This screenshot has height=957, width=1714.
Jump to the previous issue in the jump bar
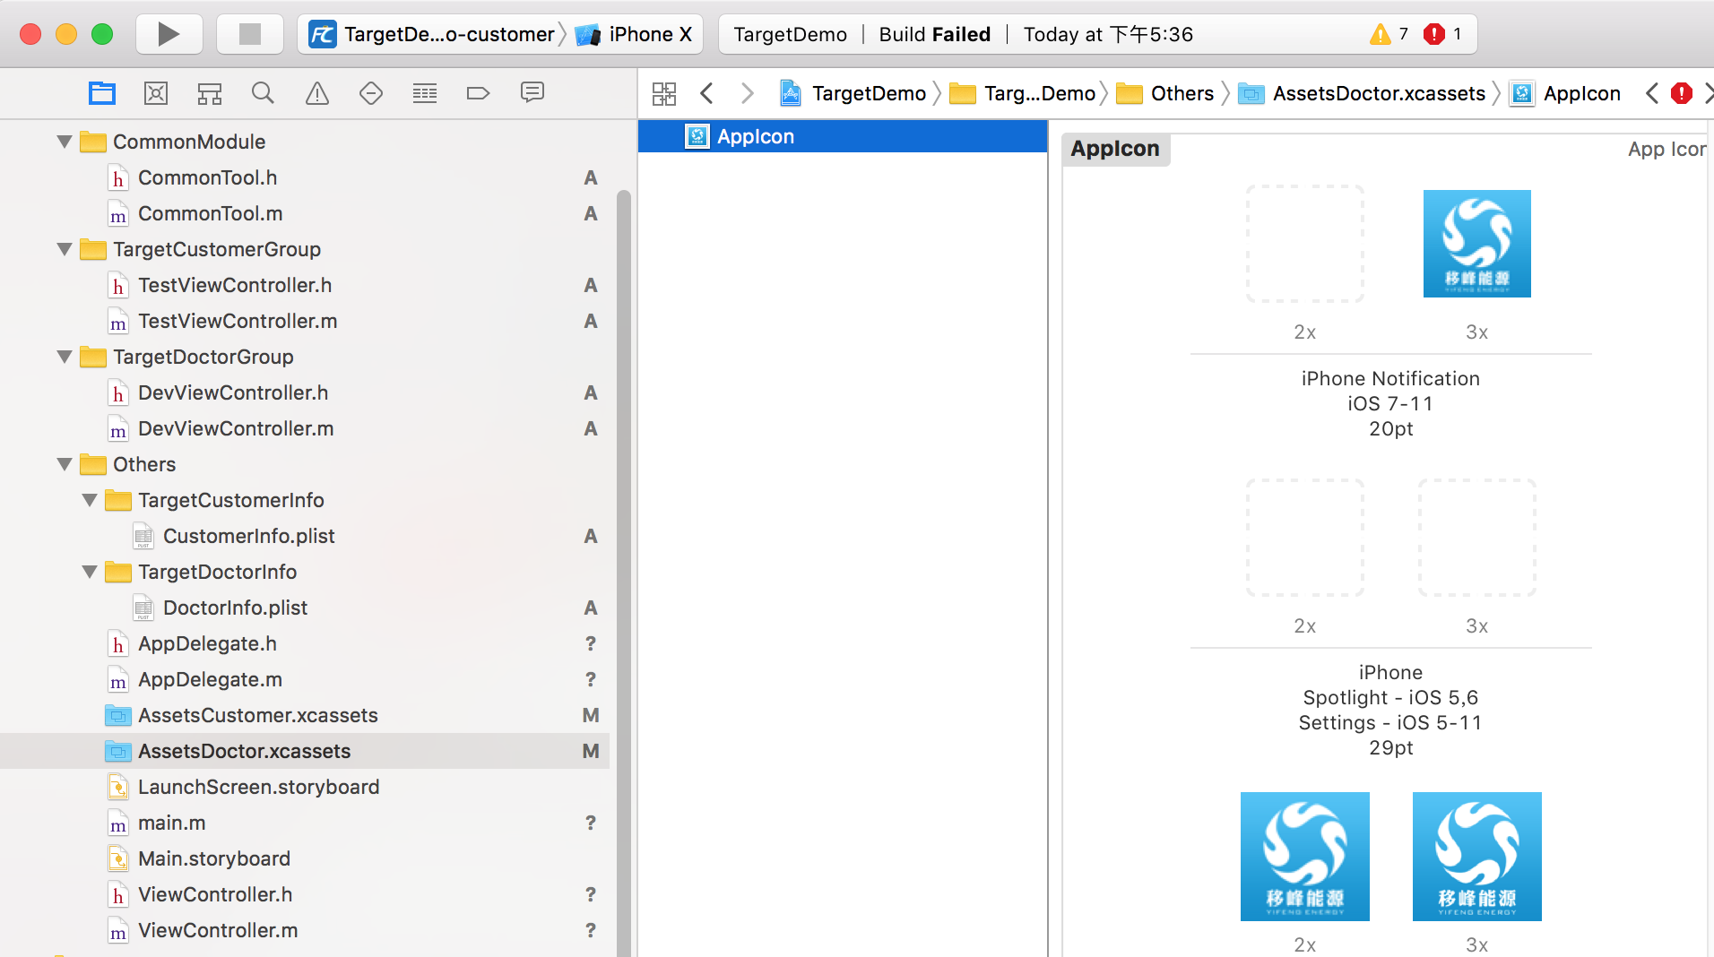point(1651,93)
